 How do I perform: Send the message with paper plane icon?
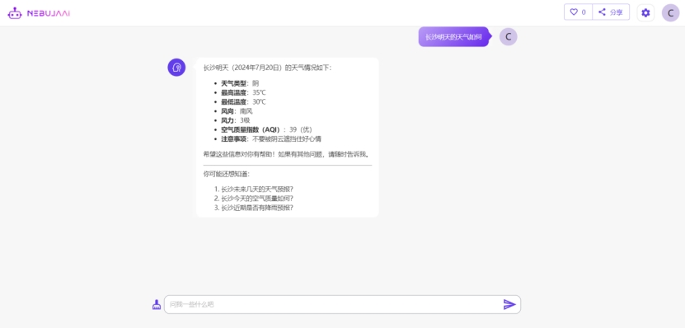coord(509,304)
